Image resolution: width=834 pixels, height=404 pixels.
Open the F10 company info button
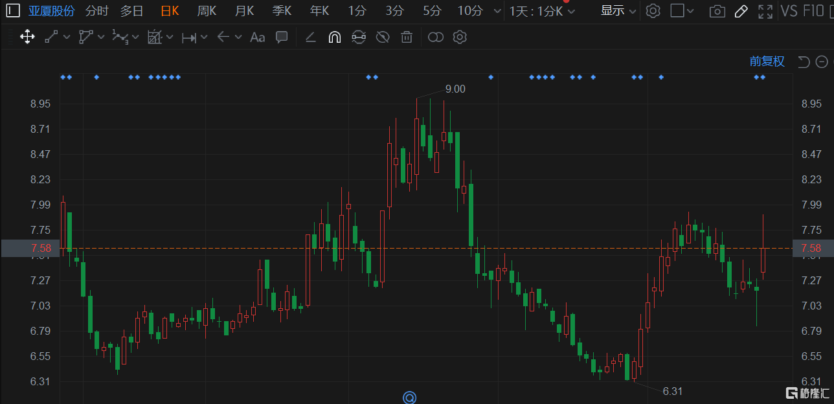pyautogui.click(x=813, y=11)
